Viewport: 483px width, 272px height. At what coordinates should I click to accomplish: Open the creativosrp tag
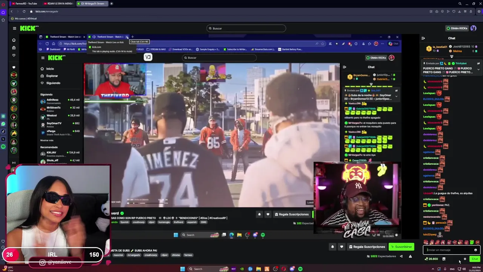pyautogui.click(x=151, y=255)
